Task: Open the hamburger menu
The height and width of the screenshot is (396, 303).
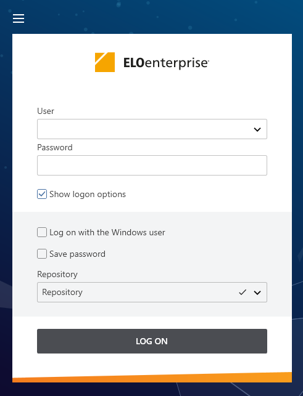Action: tap(19, 18)
